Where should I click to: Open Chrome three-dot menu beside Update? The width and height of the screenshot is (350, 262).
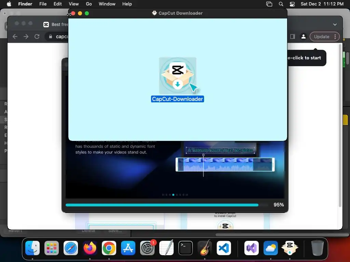(335, 37)
